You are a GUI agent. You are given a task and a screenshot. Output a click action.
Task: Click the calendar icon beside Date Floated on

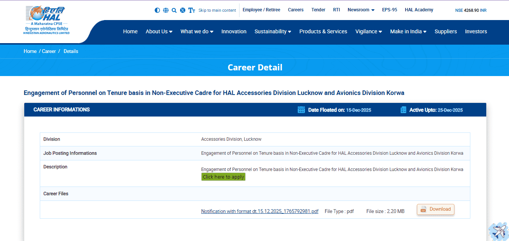coord(301,110)
